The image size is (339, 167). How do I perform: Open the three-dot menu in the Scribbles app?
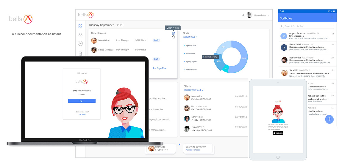pyautogui.click(x=332, y=18)
